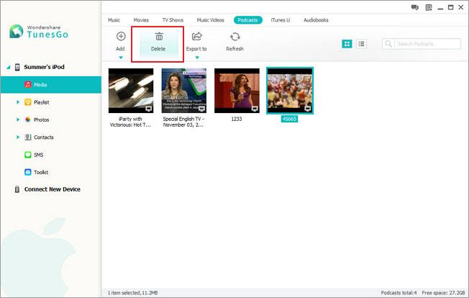This screenshot has width=469, height=298.
Task: Open the Export to dropdown arrow
Action: 197,58
